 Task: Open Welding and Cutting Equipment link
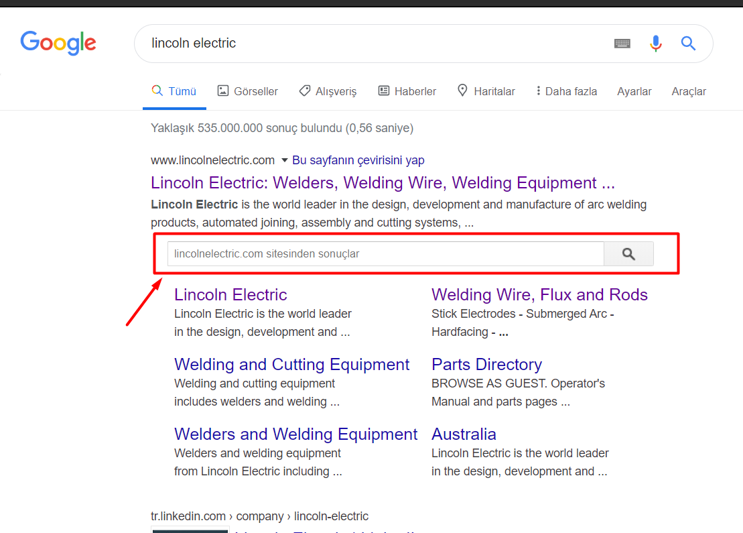pos(291,364)
